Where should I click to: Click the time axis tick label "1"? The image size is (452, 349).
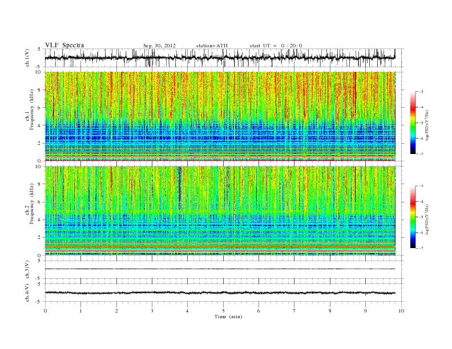point(80,311)
